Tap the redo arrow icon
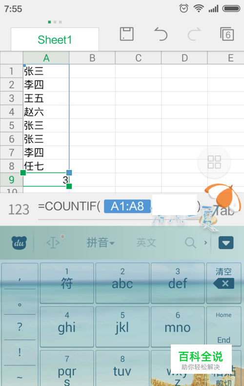 click(194, 34)
